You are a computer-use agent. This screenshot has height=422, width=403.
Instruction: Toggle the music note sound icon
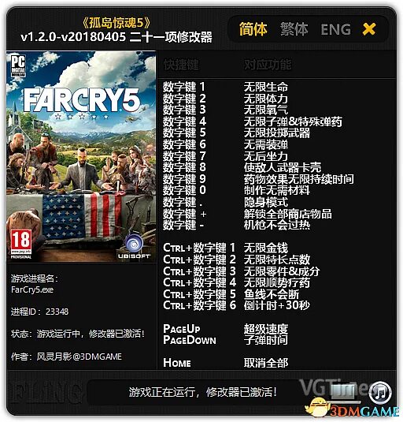click(x=380, y=392)
